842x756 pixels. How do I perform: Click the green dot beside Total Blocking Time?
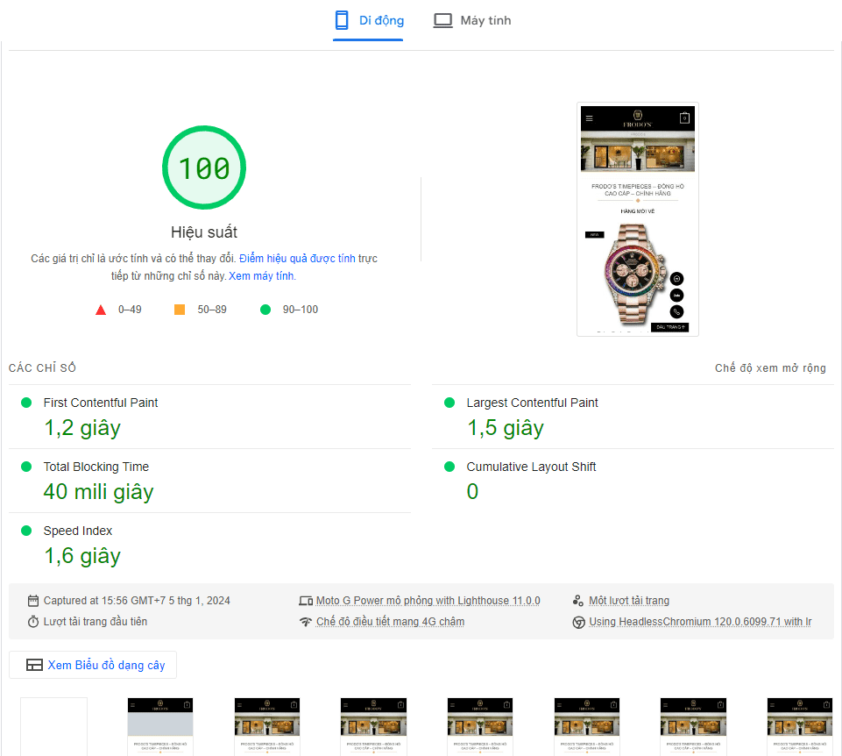26,467
